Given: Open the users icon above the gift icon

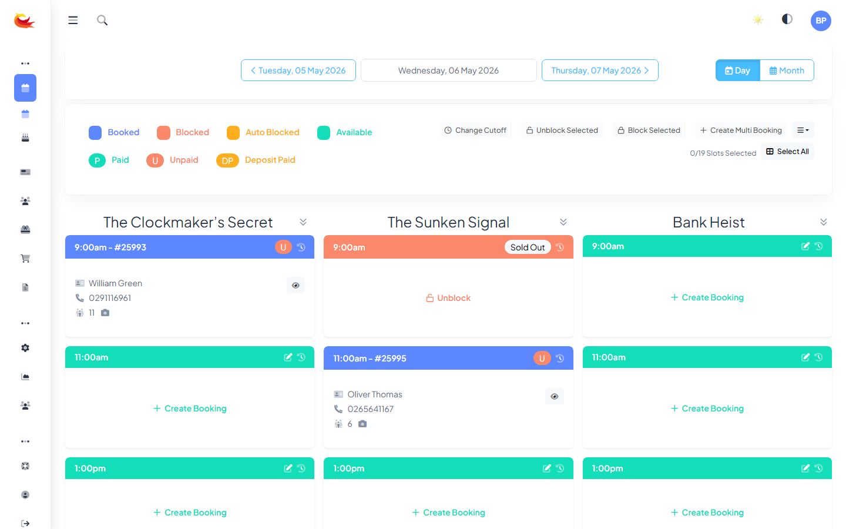Looking at the screenshot, I should pos(25,201).
